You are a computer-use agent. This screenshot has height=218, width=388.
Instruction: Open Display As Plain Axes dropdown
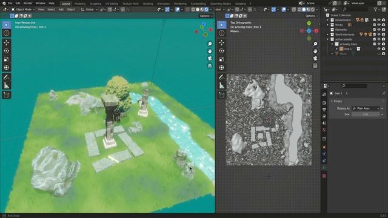click(x=366, y=108)
